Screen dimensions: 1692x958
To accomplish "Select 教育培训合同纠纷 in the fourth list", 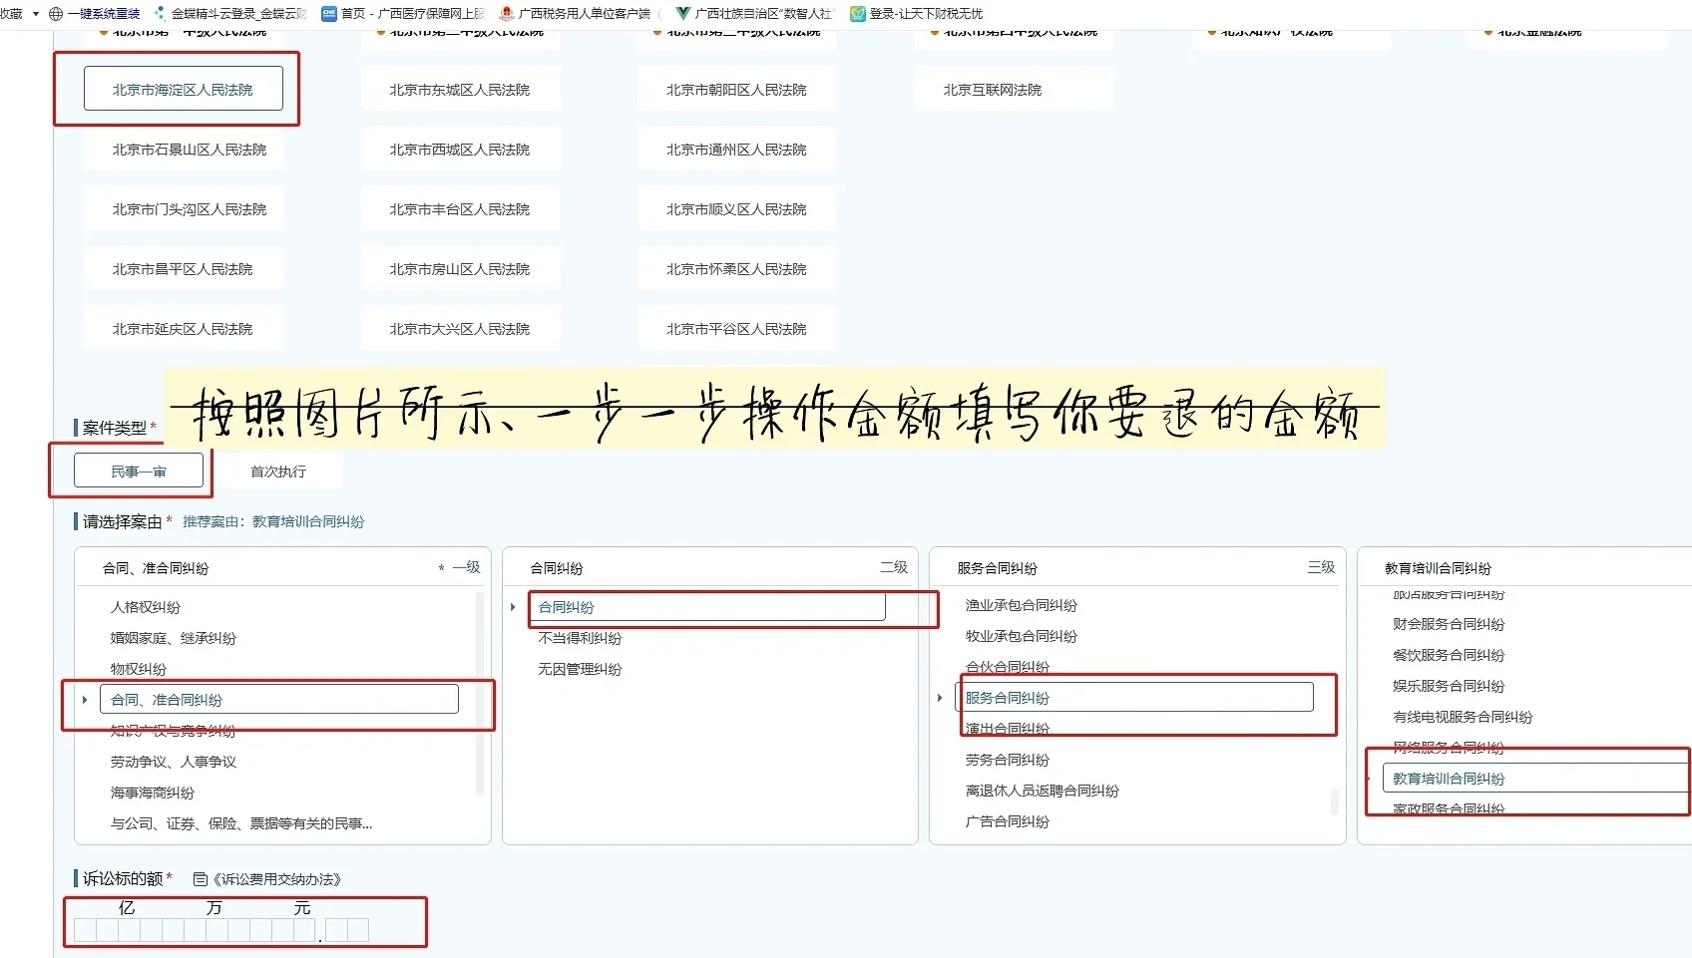I will (x=1536, y=779).
